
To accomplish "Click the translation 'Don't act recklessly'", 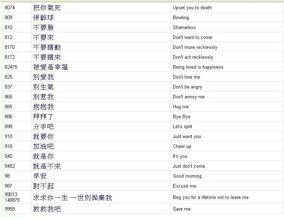I will tap(193, 57).
